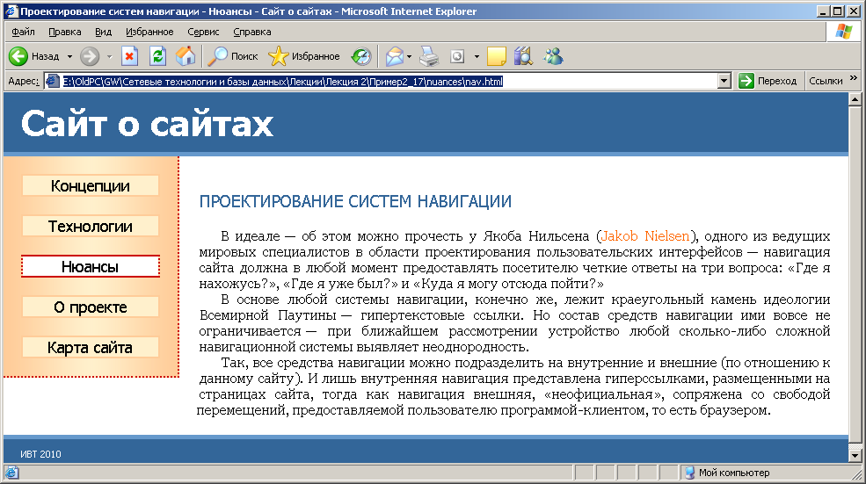Print the page with printer icon
This screenshot has height=484, width=866.
point(429,56)
